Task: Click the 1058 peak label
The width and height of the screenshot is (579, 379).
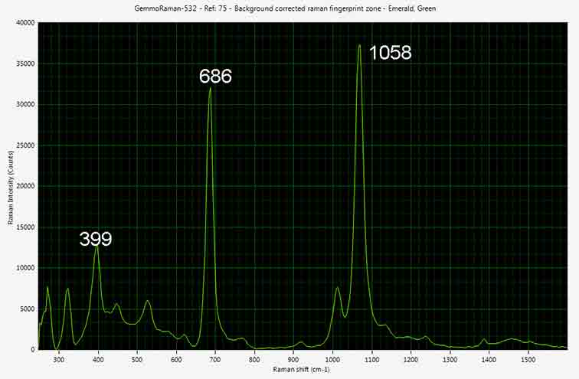Action: pyautogui.click(x=390, y=53)
